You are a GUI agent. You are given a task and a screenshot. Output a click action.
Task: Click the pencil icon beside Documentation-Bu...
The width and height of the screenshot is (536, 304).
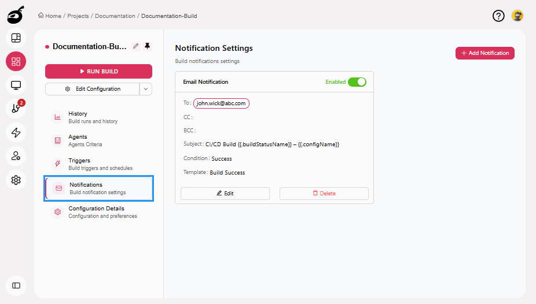[135, 46]
